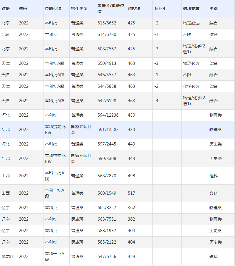Viewport: 235px width, 266px height.
Task: Click the 最低分/最低位次 column header
Action: [111, 9]
